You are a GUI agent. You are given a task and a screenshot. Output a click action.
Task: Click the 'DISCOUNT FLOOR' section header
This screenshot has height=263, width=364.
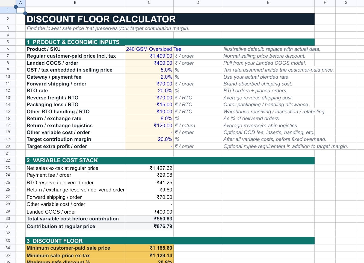pyautogui.click(x=170, y=241)
